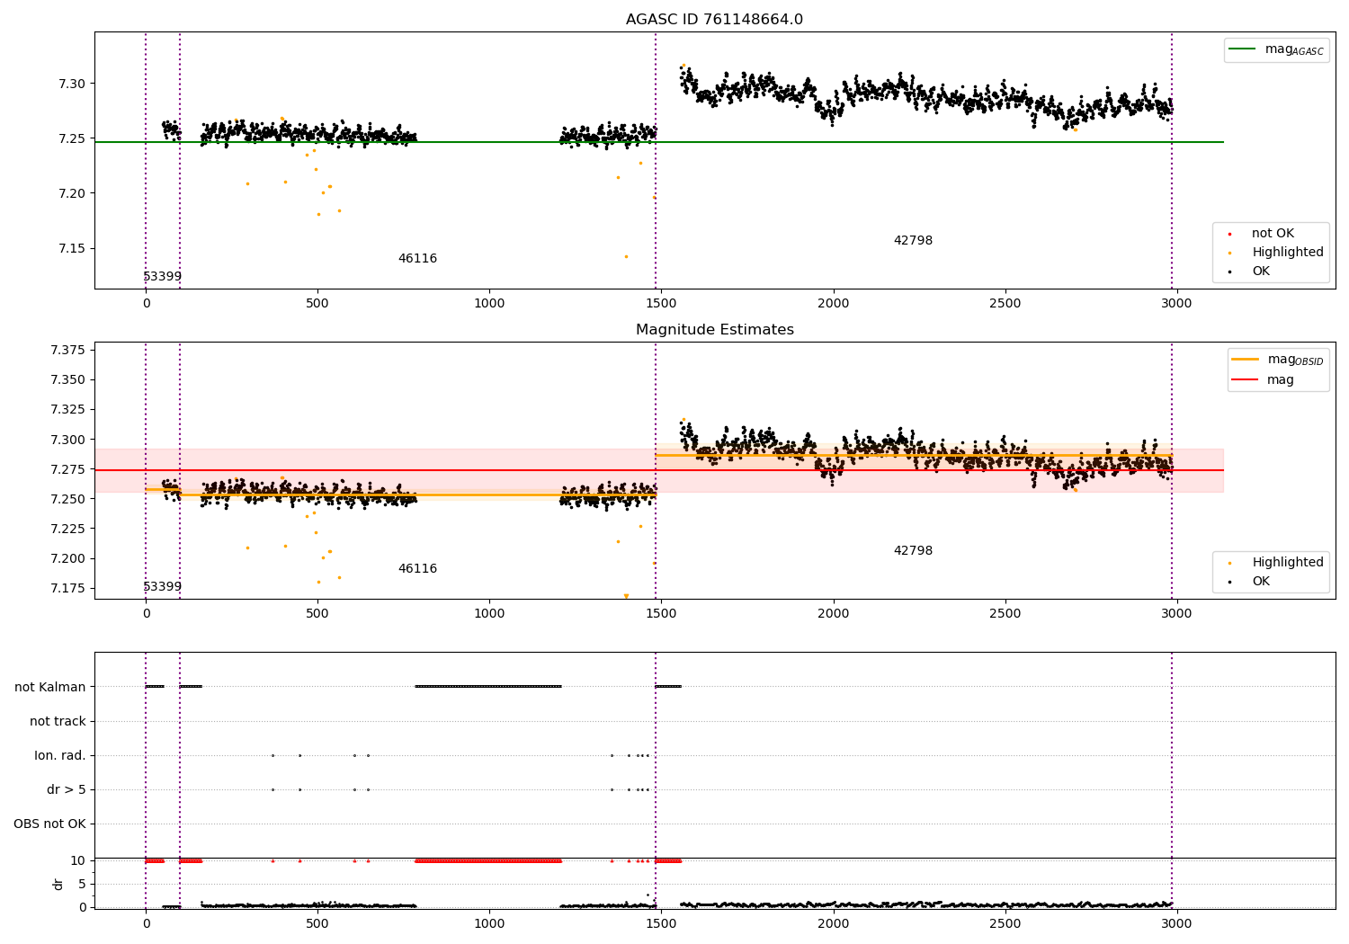Click the 7.25 y-axis tick in top plot
Image resolution: width=1349 pixels, height=944 pixels.
coord(73,138)
